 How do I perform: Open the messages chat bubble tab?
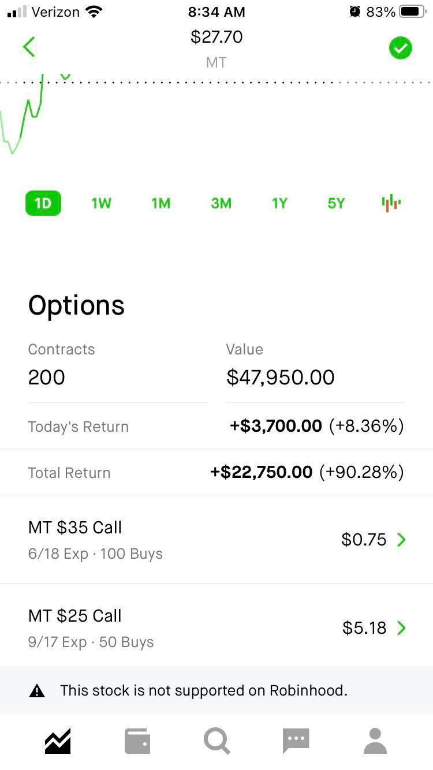[296, 741]
